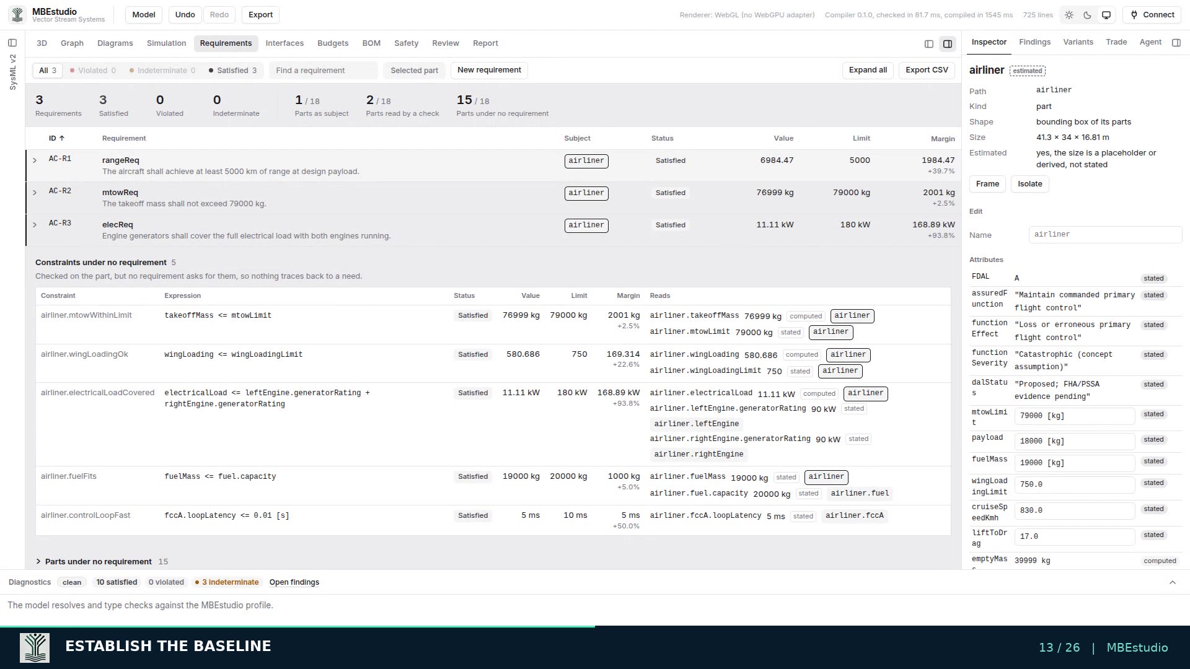This screenshot has height=669, width=1190.
Task: Toggle left split layout icon
Action: [928, 43]
